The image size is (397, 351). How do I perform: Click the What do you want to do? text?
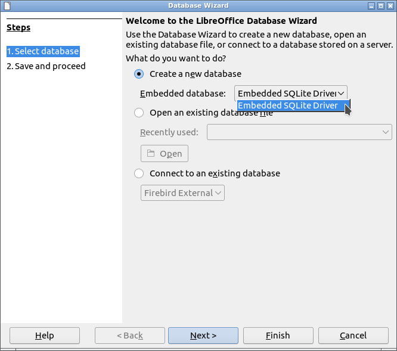(176, 58)
